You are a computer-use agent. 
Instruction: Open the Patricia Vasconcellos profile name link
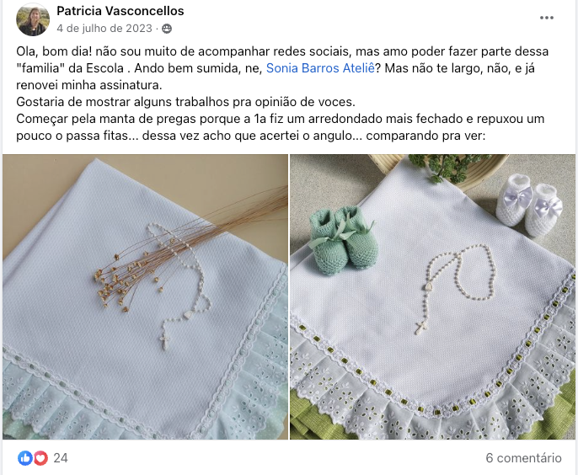[x=120, y=11]
